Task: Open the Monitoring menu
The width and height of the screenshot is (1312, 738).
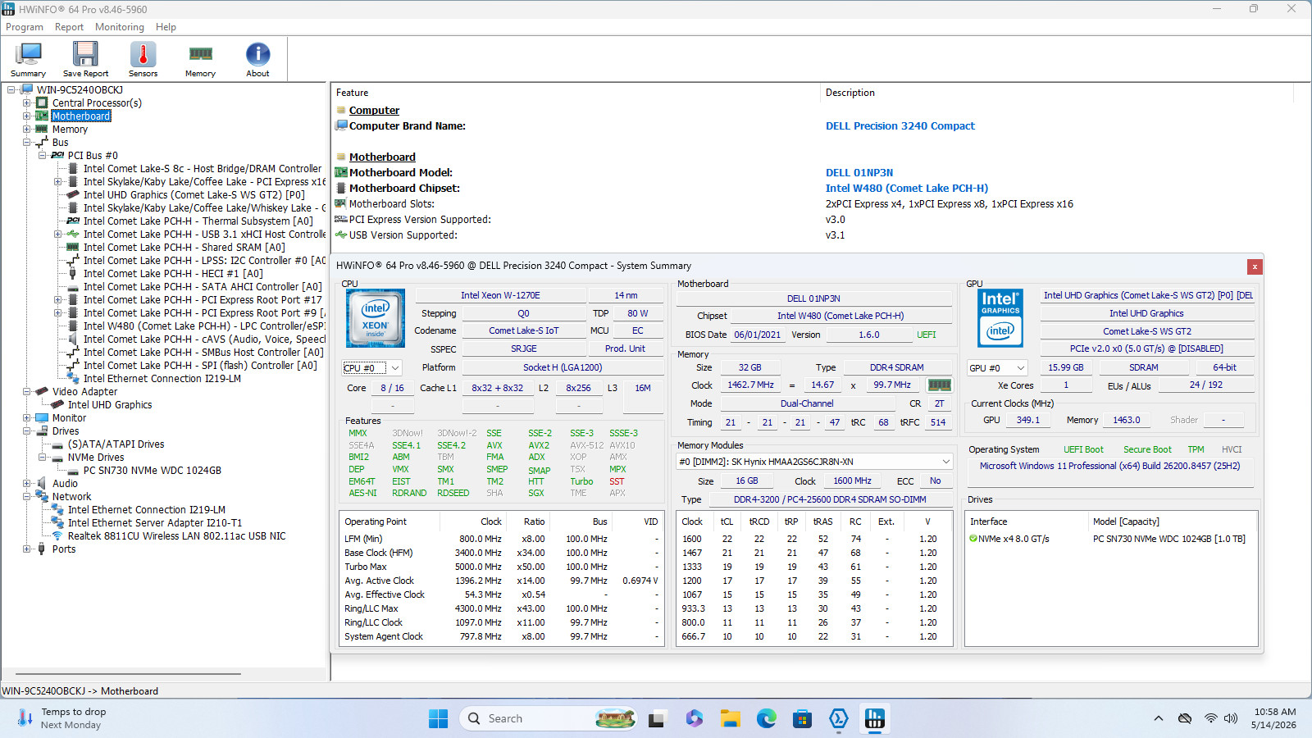Action: (119, 27)
